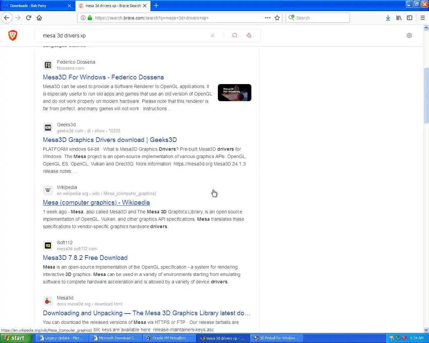This screenshot has height=343, width=429.
Task: Open Mesa3D For Windows - Federico Dossena link
Action: point(103,77)
